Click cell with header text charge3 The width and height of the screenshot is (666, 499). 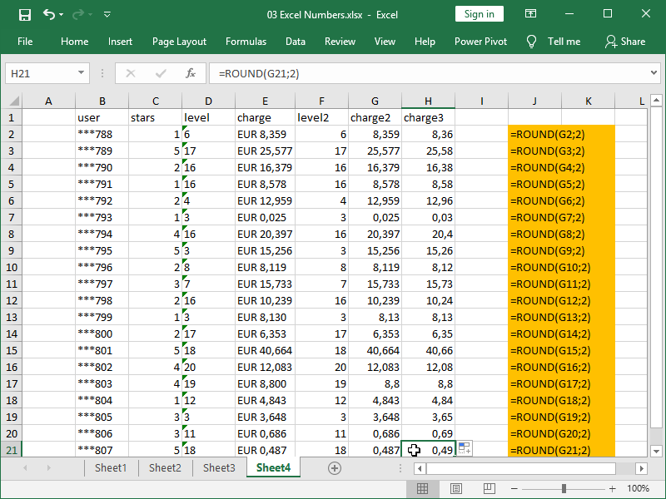(x=428, y=117)
